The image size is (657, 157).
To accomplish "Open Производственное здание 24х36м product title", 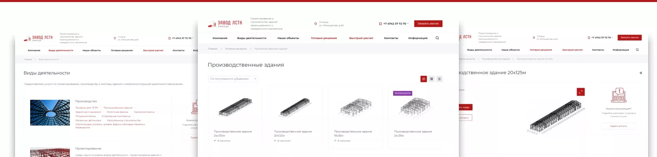I will [x=413, y=133].
